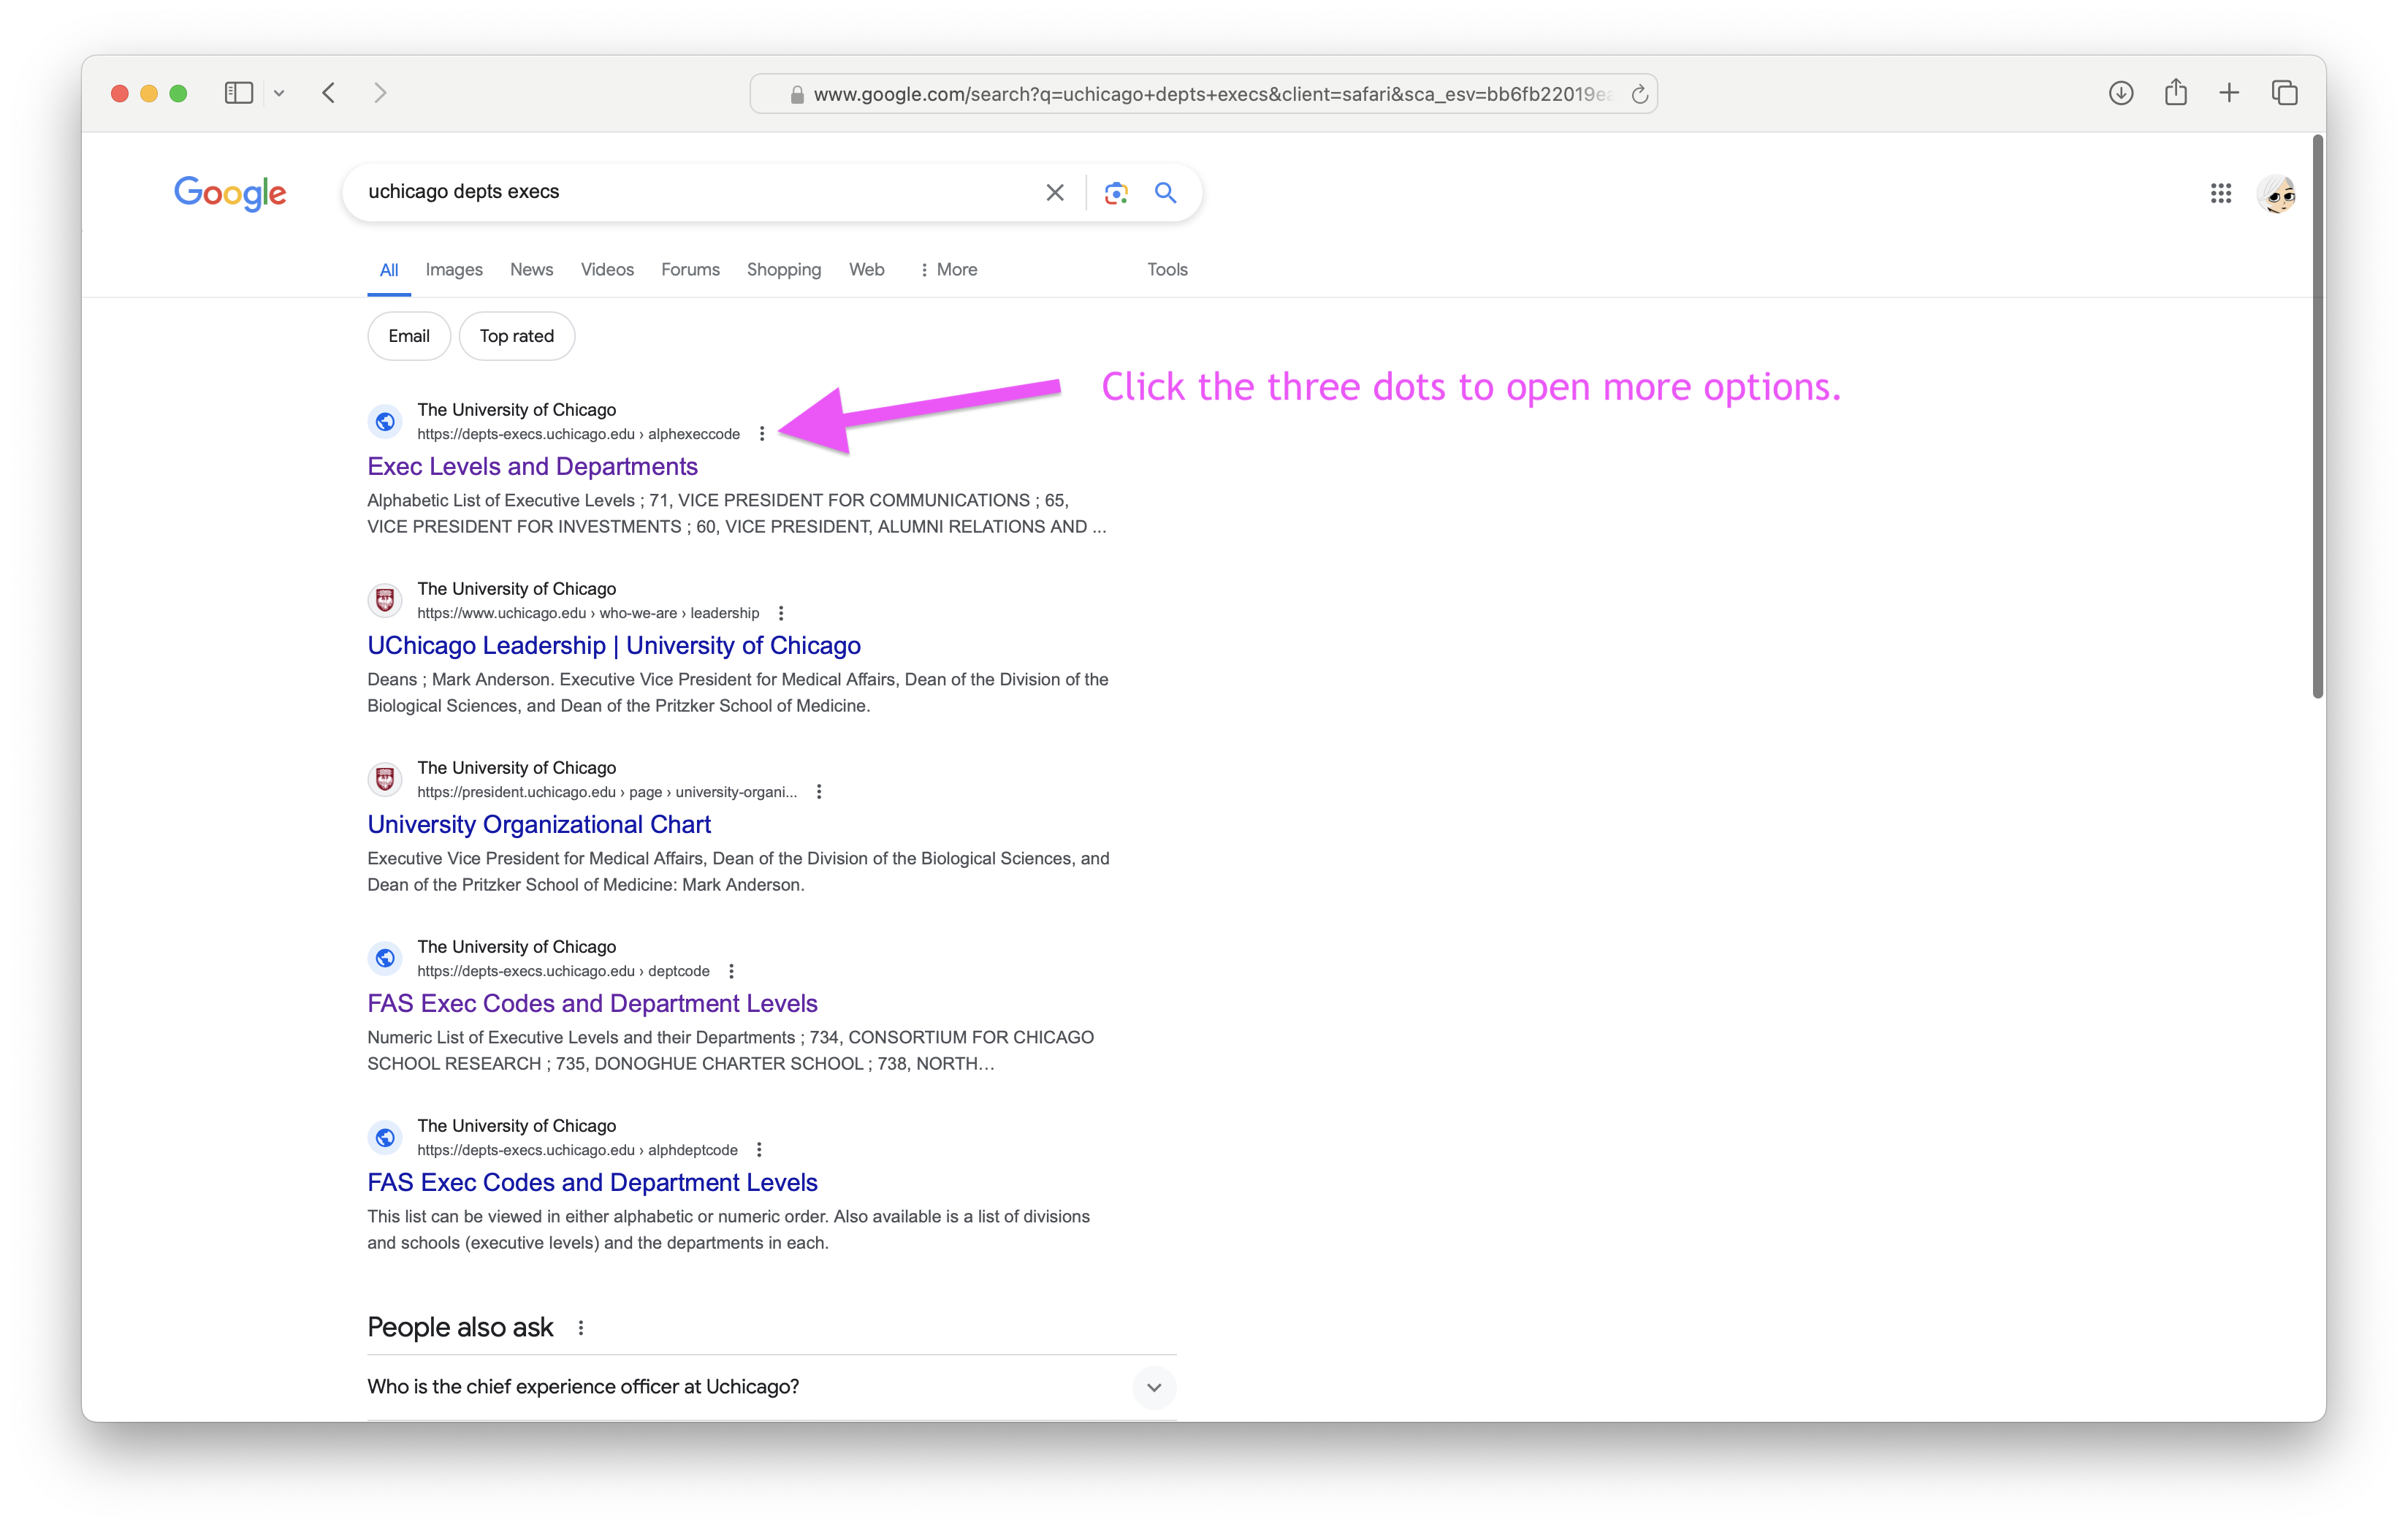Open three dots on UChicago Leadership result
Image resolution: width=2408 pixels, height=1530 pixels.
point(781,612)
